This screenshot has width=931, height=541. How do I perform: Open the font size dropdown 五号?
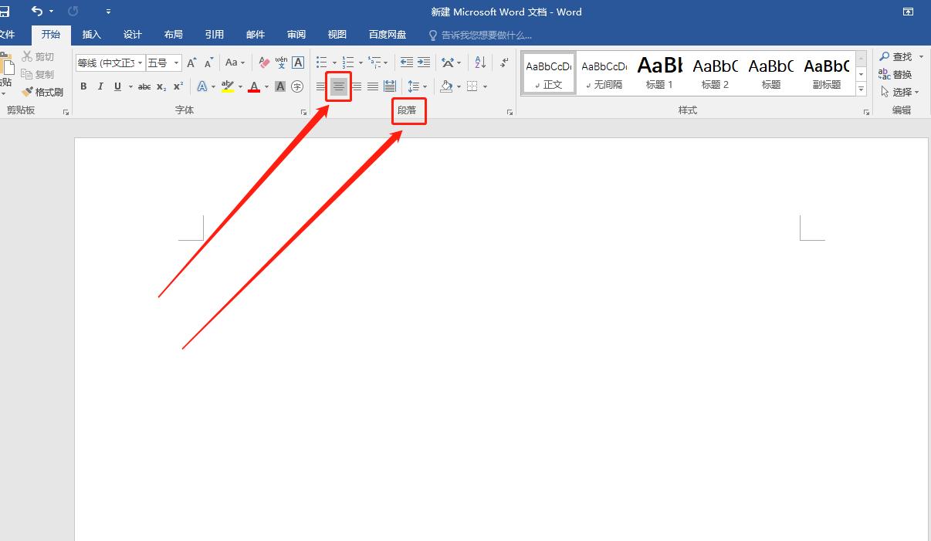pyautogui.click(x=177, y=63)
